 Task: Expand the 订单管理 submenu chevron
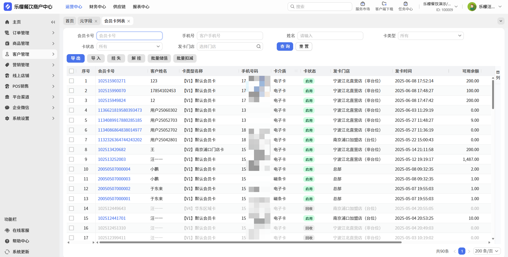point(53,33)
